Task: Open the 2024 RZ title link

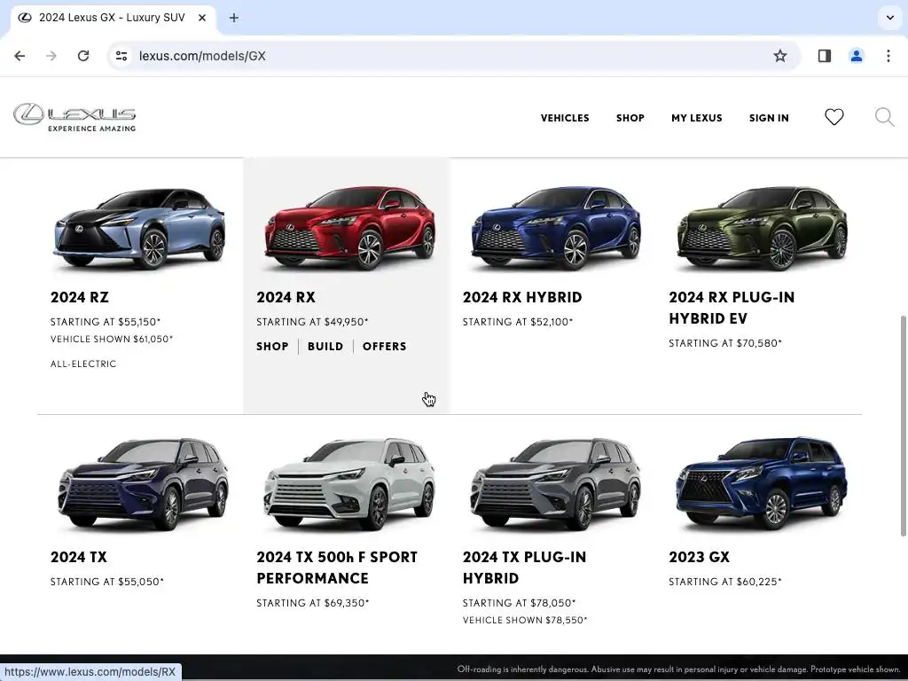Action: pyautogui.click(x=79, y=297)
